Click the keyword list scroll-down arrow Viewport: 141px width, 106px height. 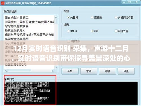56,67
